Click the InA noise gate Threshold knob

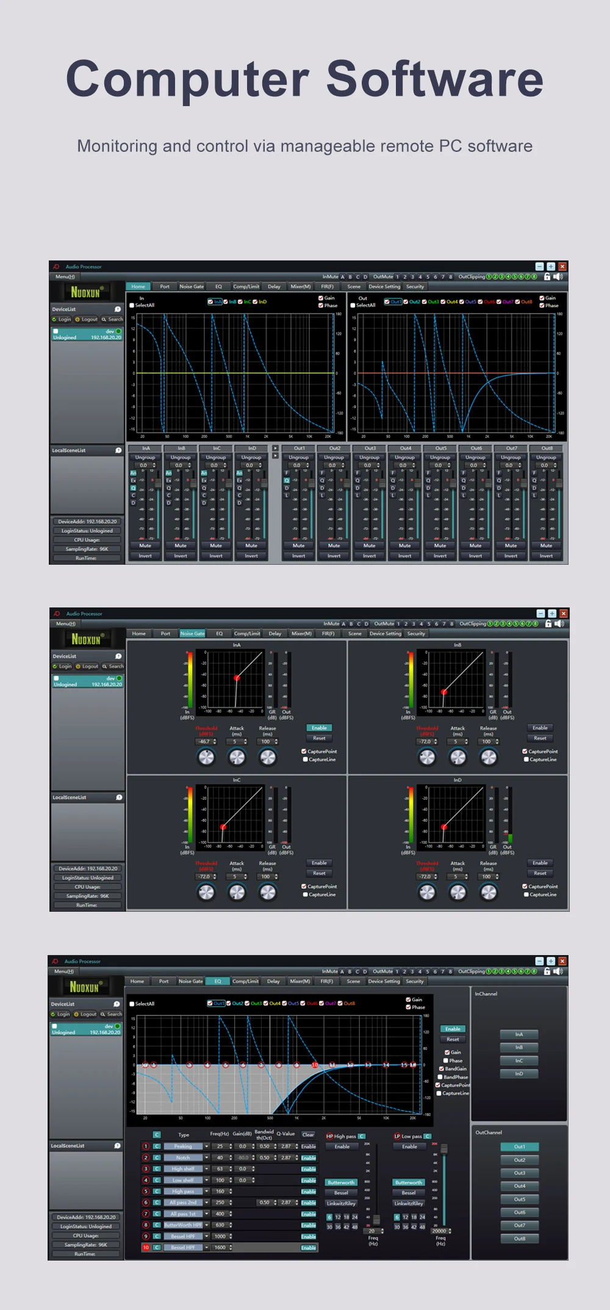coord(206,757)
